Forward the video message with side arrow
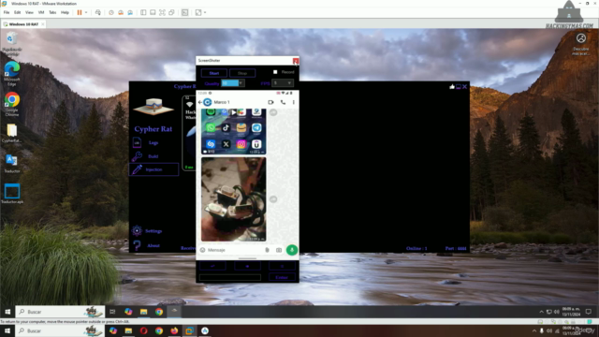Image resolution: width=599 pixels, height=337 pixels. tap(273, 112)
